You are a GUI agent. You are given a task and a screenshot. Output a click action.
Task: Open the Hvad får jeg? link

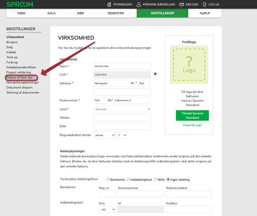(192, 125)
